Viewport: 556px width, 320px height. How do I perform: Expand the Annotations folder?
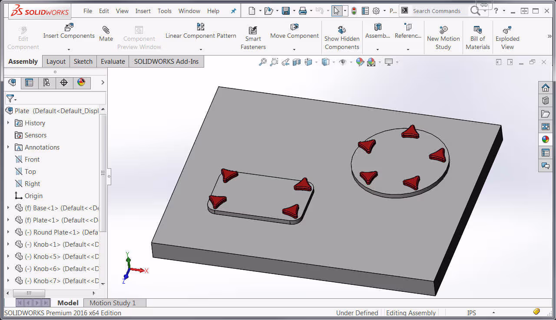coord(8,147)
